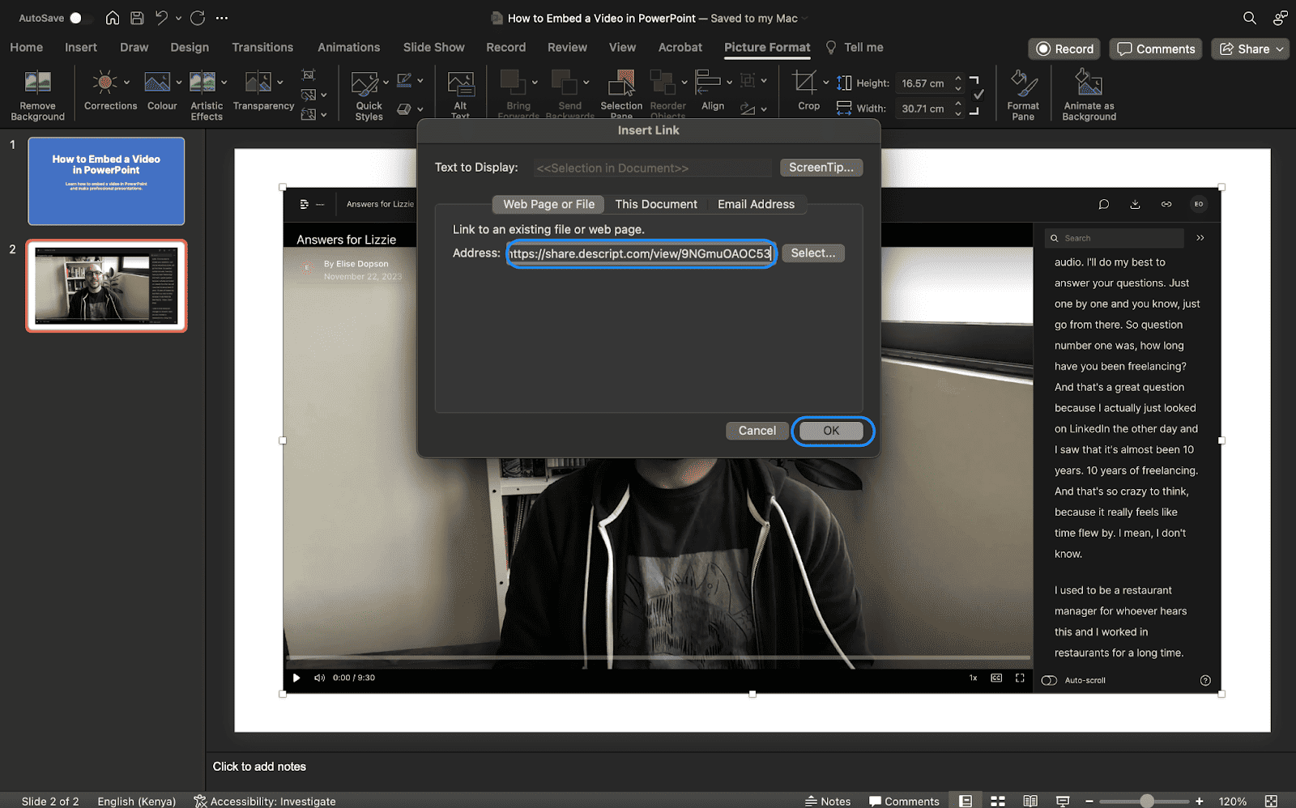Click the Home icon in title bar
1296x808 pixels.
tap(113, 18)
